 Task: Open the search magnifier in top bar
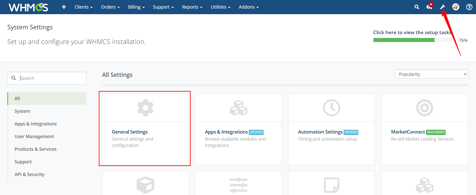click(x=417, y=7)
